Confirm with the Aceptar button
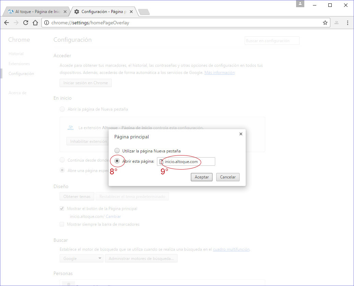Image resolution: width=354 pixels, height=286 pixels. (202, 177)
